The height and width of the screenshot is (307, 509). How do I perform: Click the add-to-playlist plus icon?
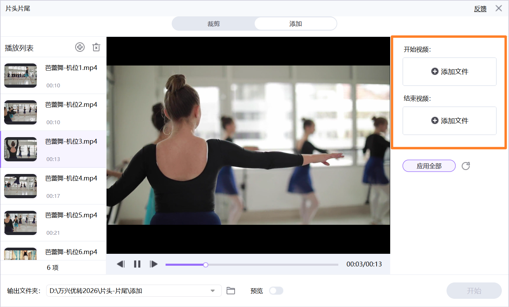pyautogui.click(x=80, y=47)
